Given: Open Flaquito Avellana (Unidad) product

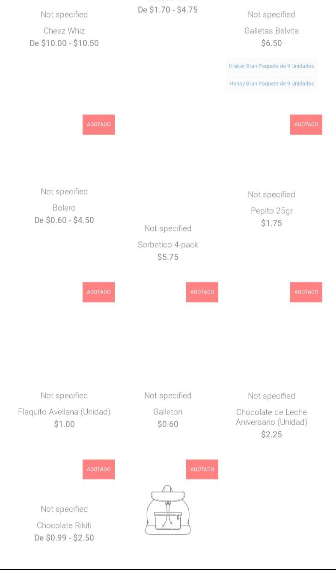Looking at the screenshot, I should pos(64,412).
